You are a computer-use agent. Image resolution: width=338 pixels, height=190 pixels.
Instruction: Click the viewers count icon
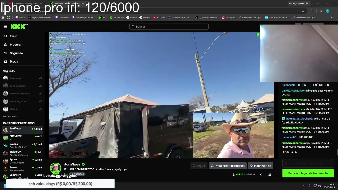point(234,174)
